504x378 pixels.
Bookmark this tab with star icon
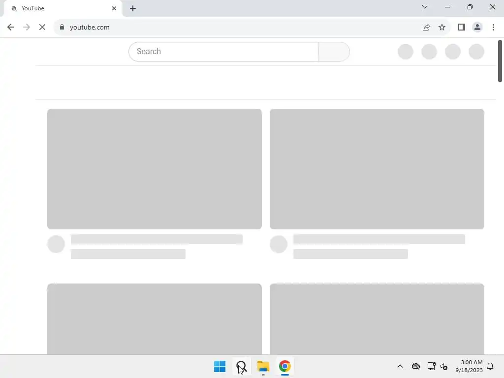coord(442,28)
